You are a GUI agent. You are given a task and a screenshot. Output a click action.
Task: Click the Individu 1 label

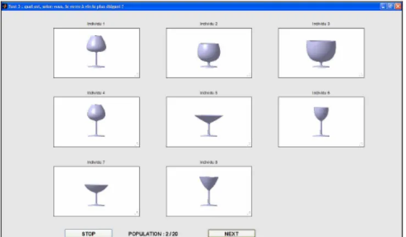click(x=96, y=24)
